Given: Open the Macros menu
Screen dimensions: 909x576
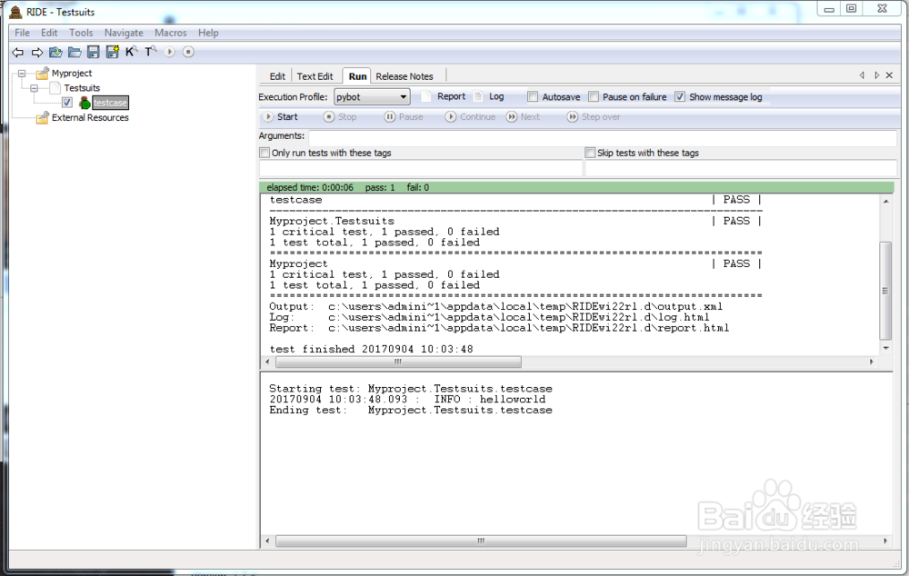Looking at the screenshot, I should [x=171, y=33].
